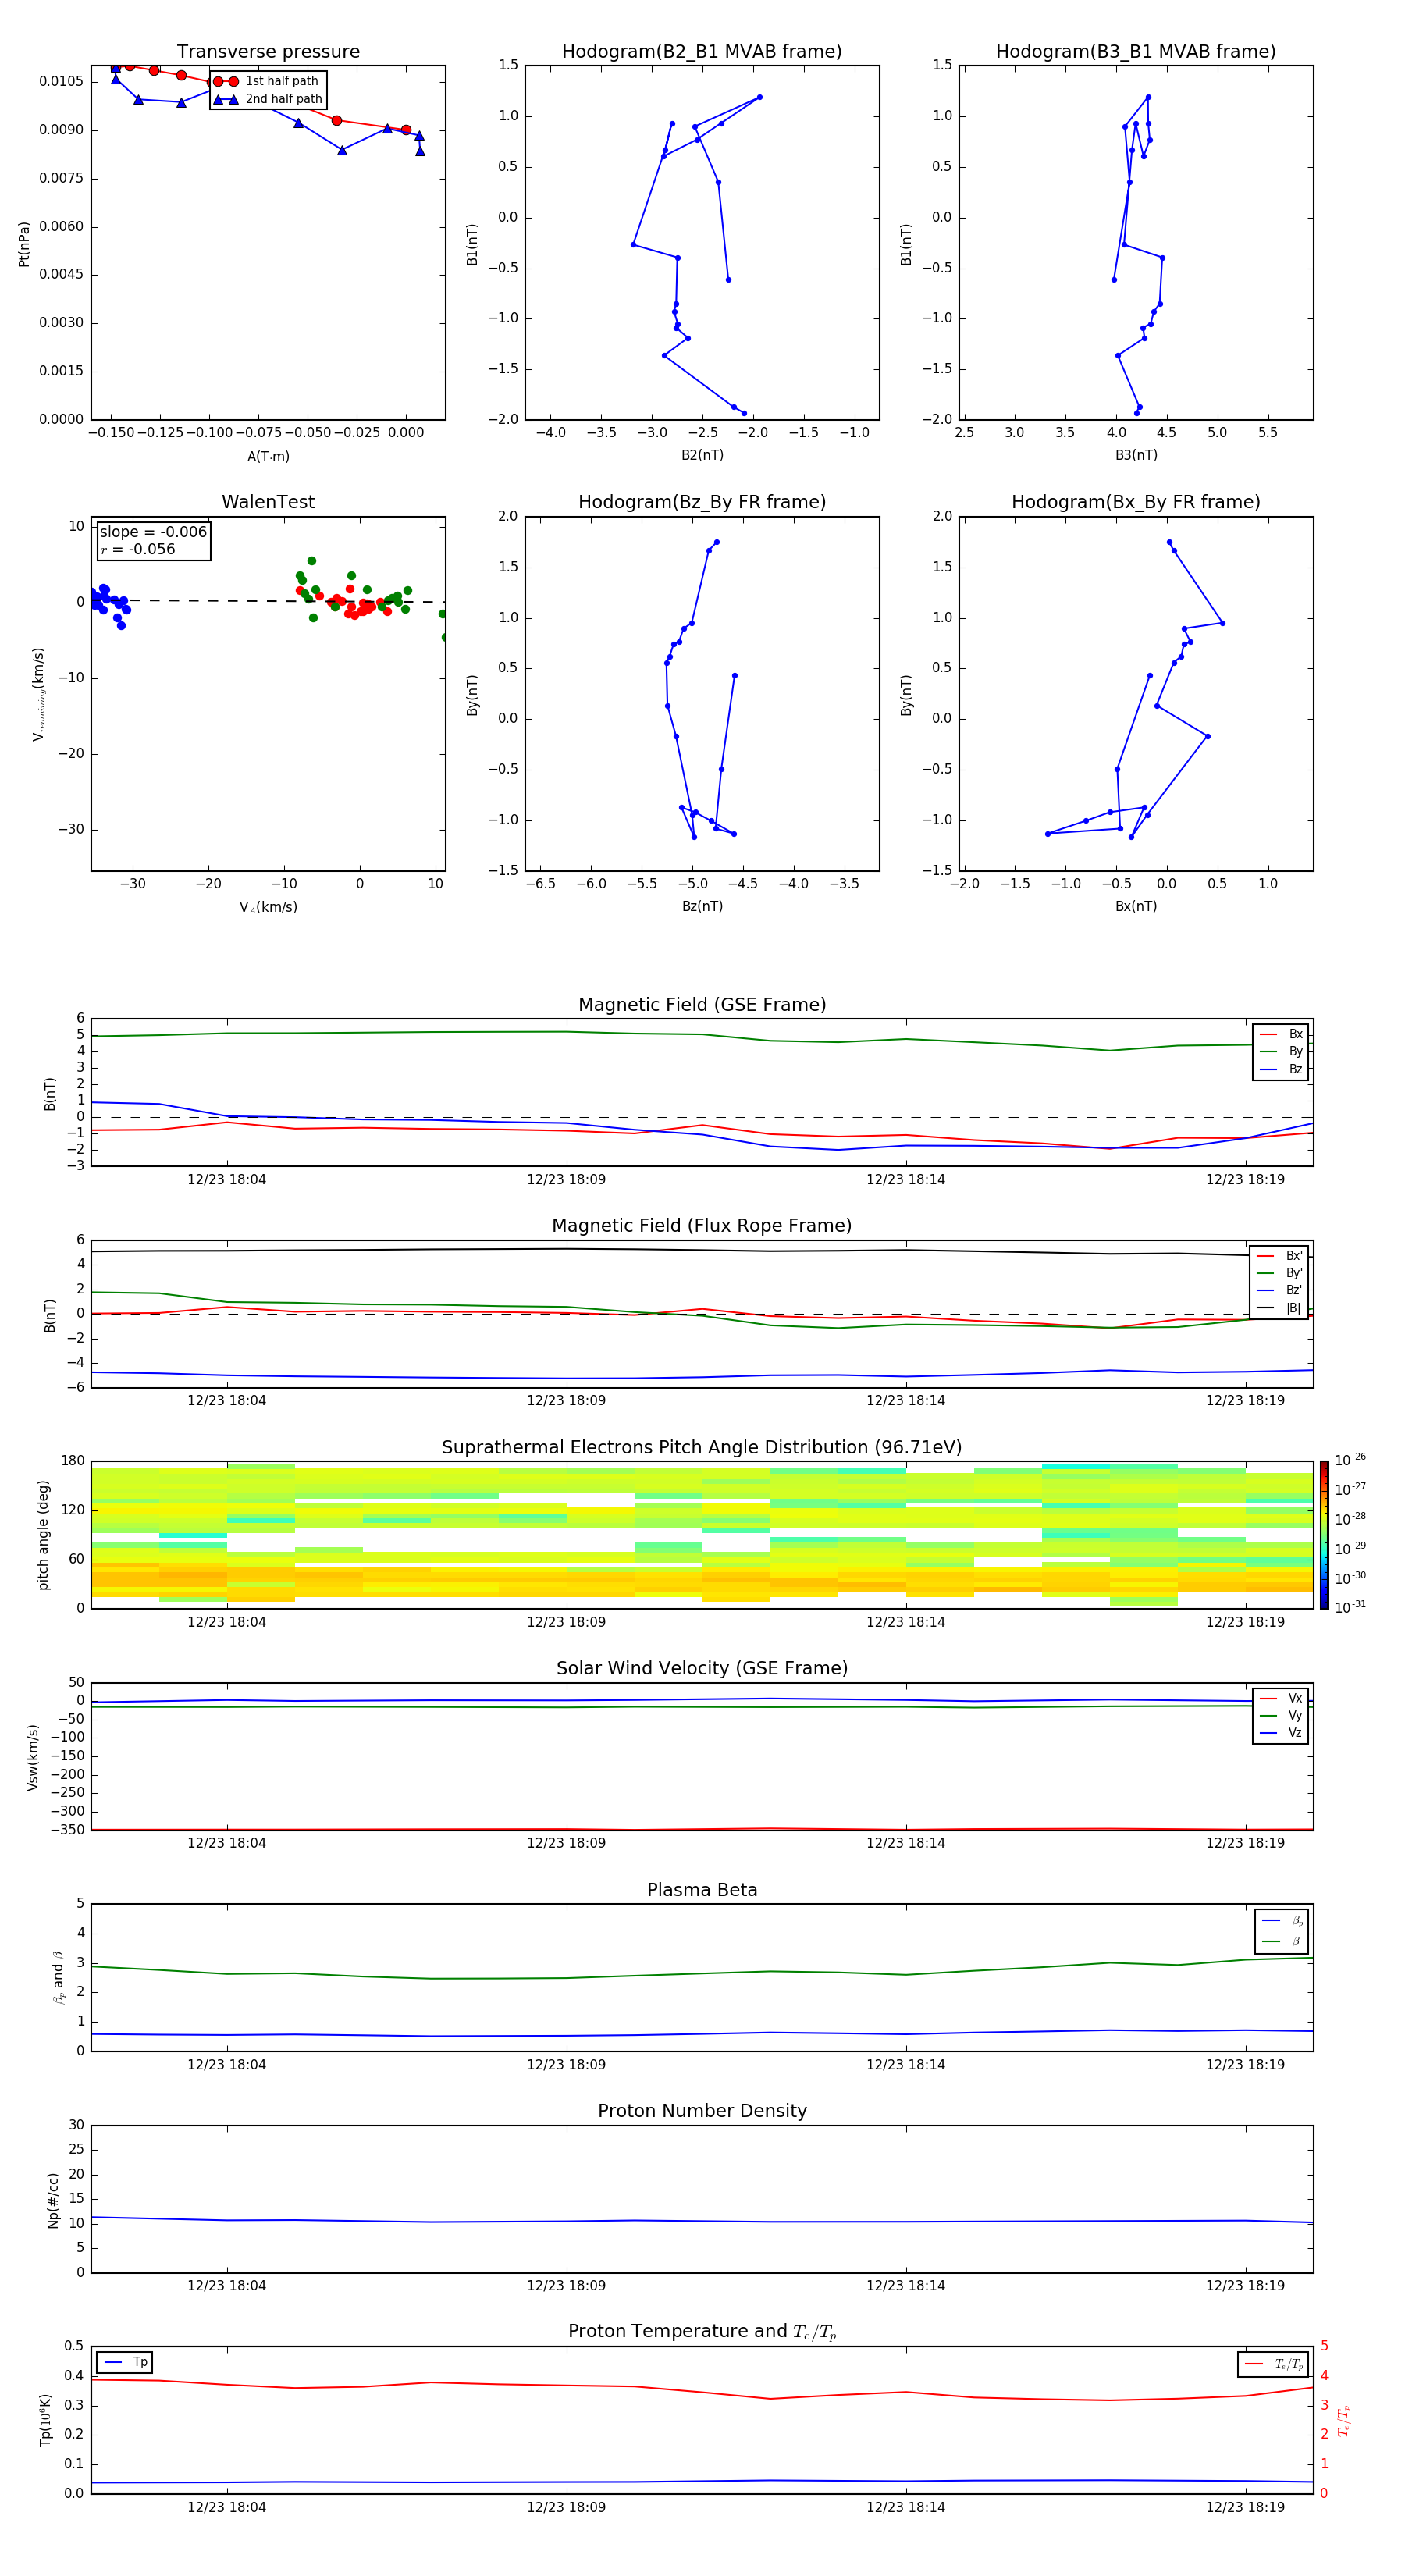Click the 'Proton Temperature and Te/Tp' title
This screenshot has width=1405, height=2576.
click(702, 2332)
